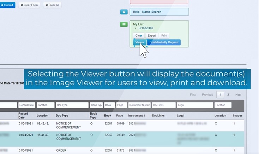Focus the Page filter field
This screenshot has height=154, width=259.
pyautogui.click(x=122, y=105)
